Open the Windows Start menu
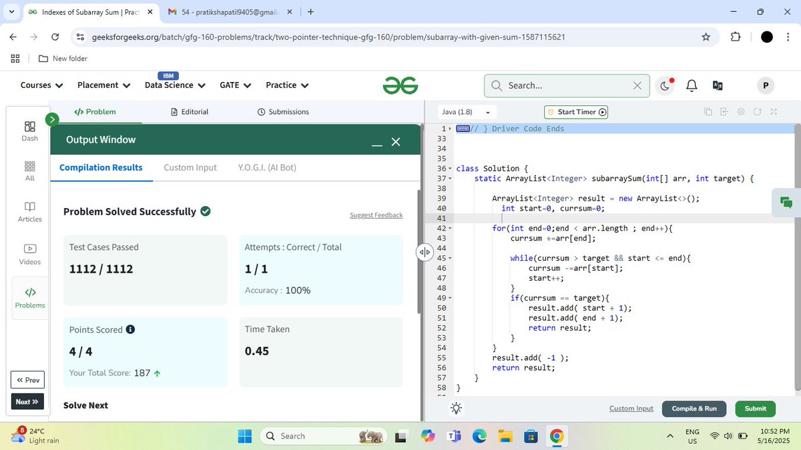The height and width of the screenshot is (450, 801). point(245,436)
